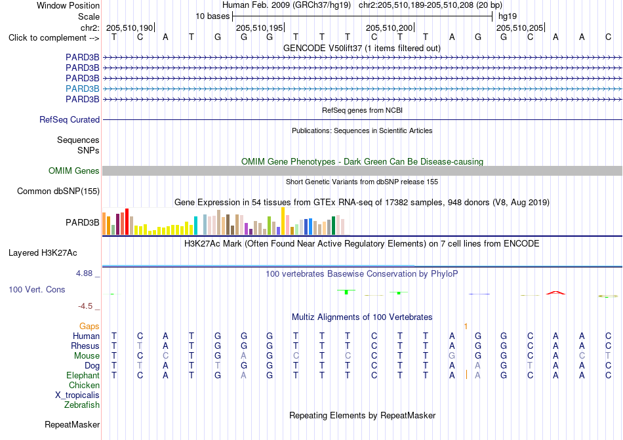
Task: Open 'Repeating Elements by RepeatMasker' title
Action: pyautogui.click(x=363, y=415)
